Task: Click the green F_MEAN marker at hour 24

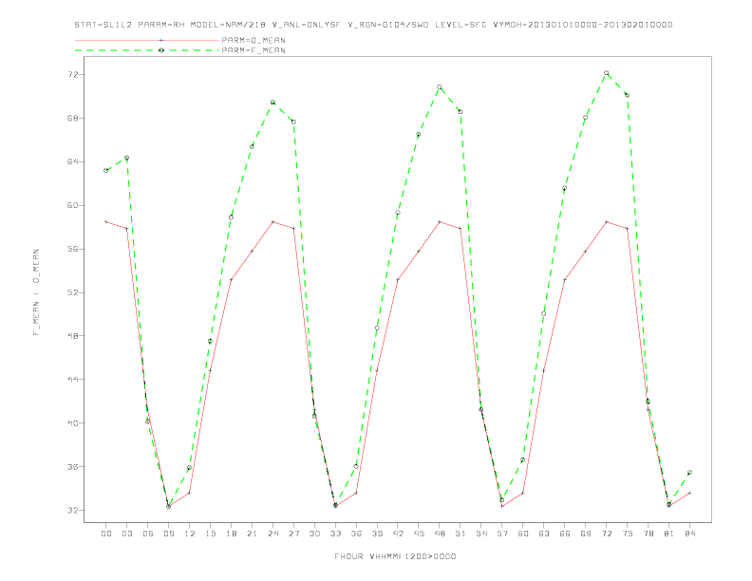Action: pyautogui.click(x=273, y=103)
